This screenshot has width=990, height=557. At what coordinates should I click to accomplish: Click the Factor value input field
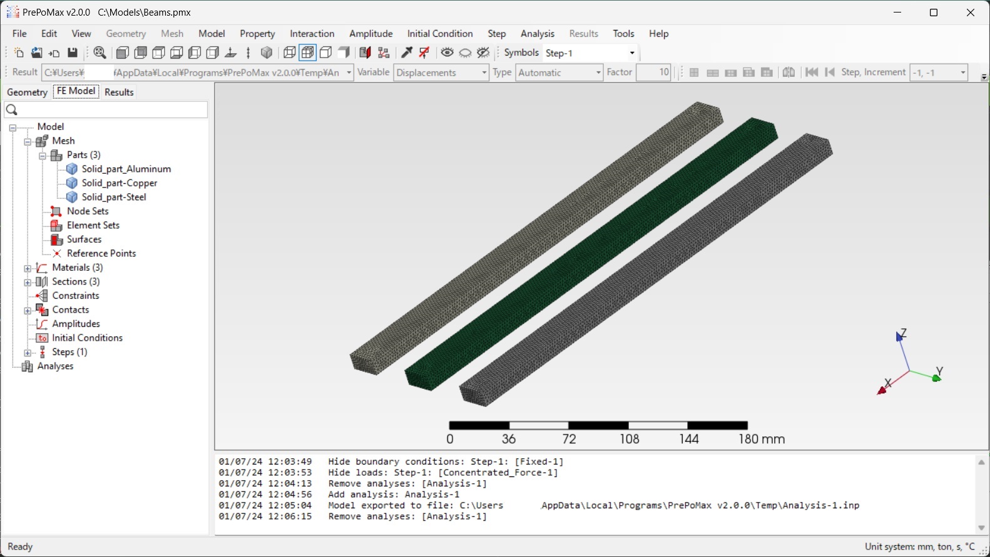pyautogui.click(x=653, y=73)
